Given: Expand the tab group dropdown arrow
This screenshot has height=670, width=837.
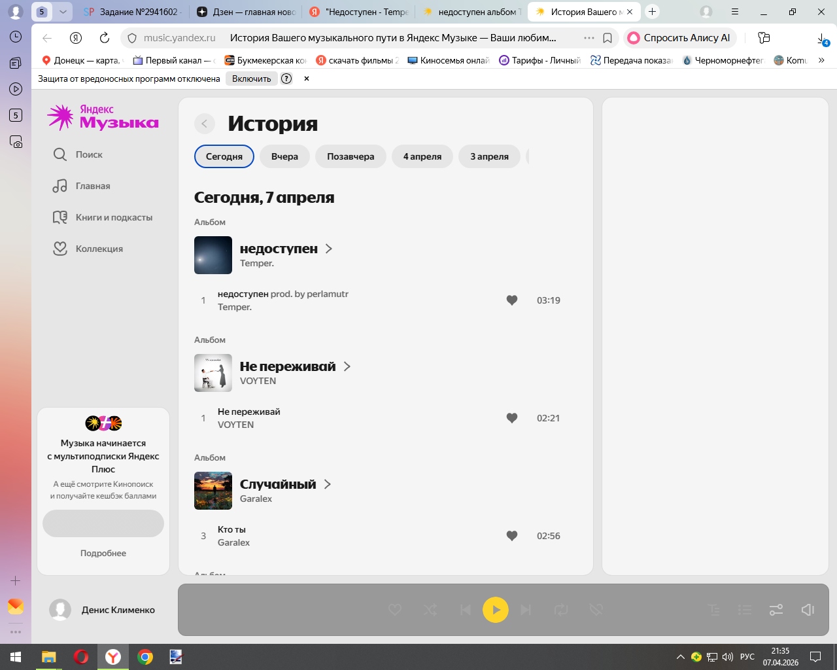Looking at the screenshot, I should coord(63,12).
